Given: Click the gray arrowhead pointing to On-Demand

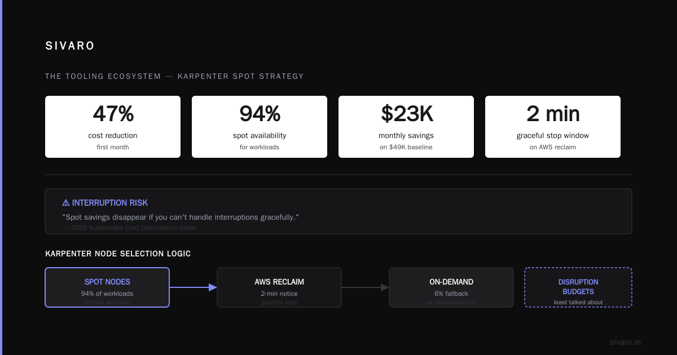Looking at the screenshot, I should click(x=385, y=287).
